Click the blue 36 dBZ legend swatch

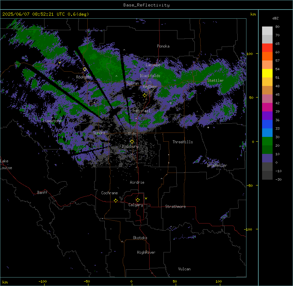267,124
